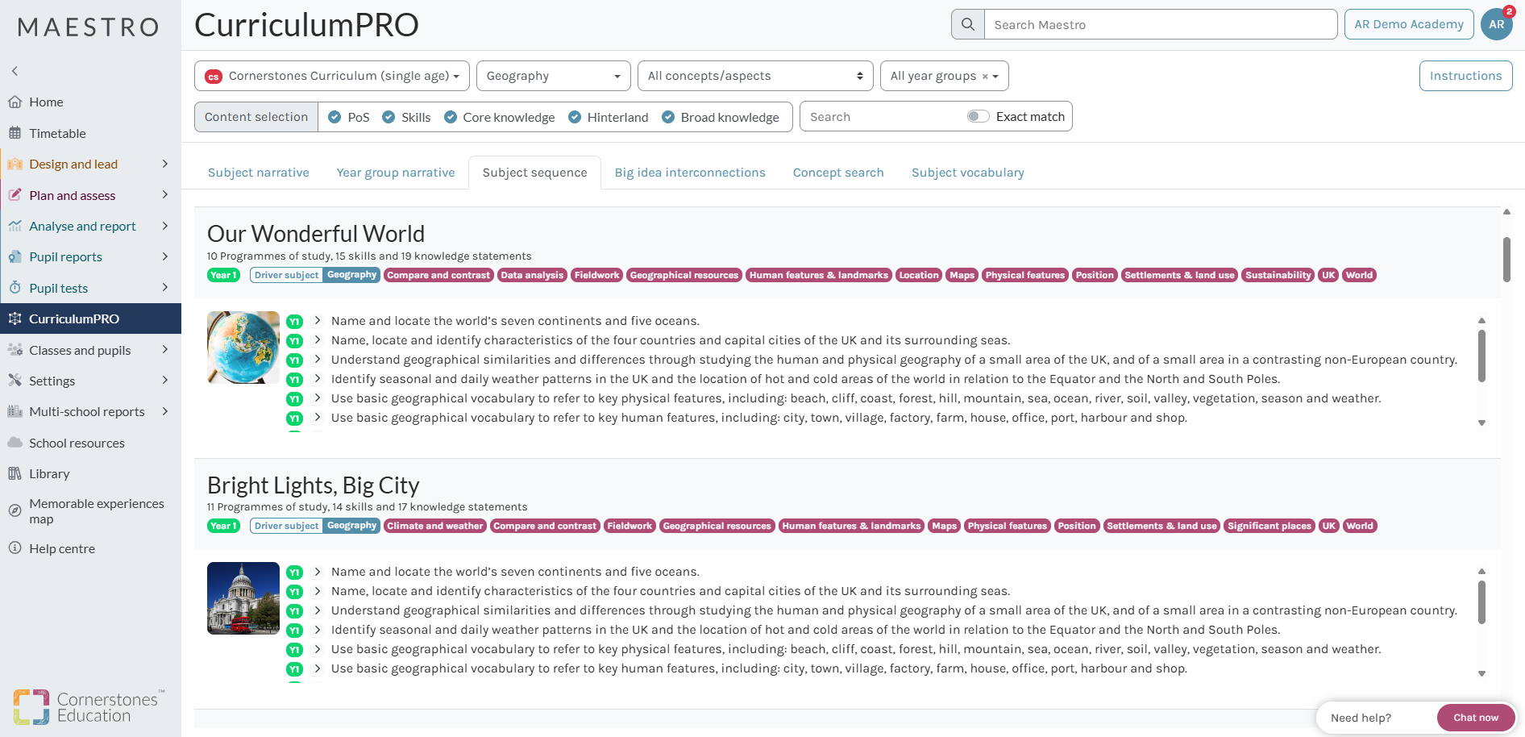Click the search magnifier icon
The width and height of the screenshot is (1525, 737).
coord(968,24)
